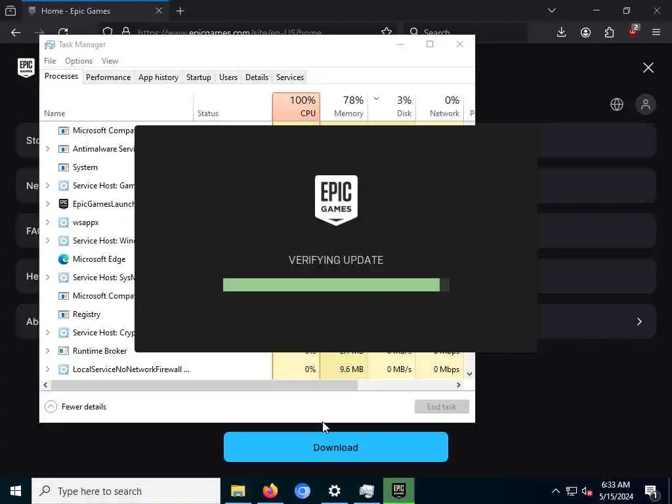Expand the Service Host: Win row

coord(47,241)
